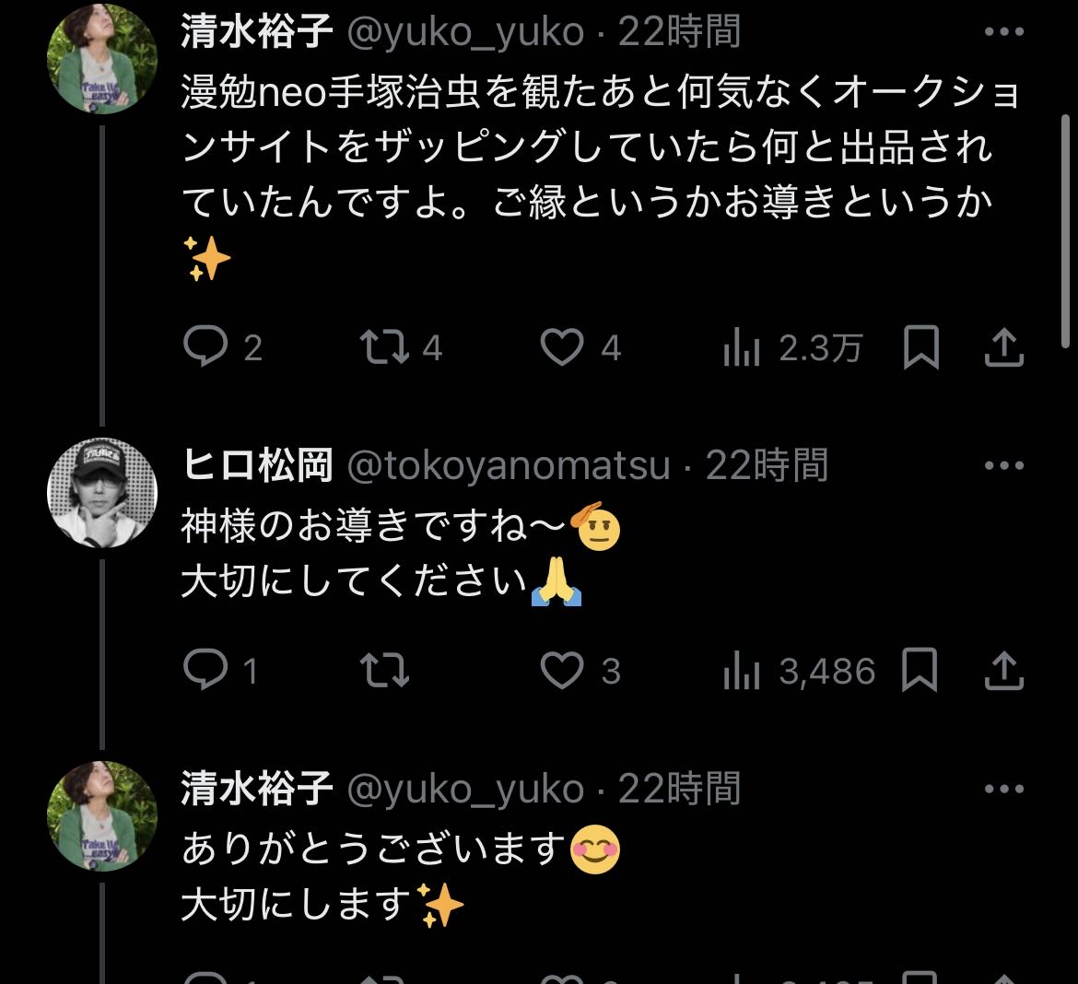Open more options on first tweet
Screen dimensions: 1078x984
(x=1003, y=32)
